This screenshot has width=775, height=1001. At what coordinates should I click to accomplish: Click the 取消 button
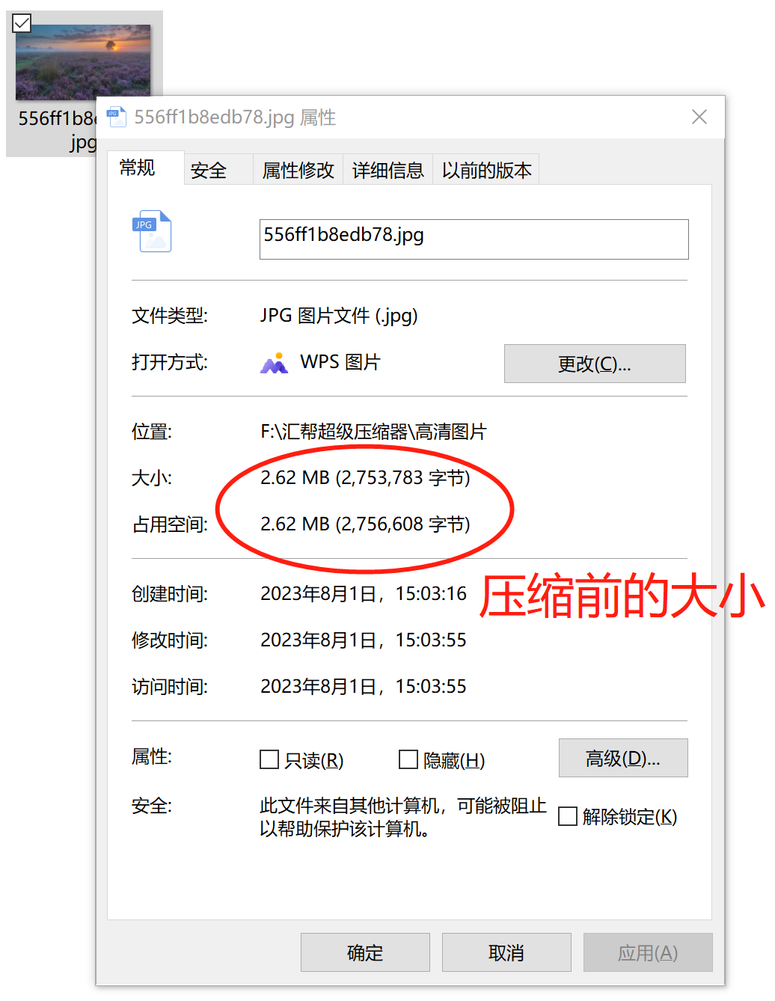click(x=506, y=952)
